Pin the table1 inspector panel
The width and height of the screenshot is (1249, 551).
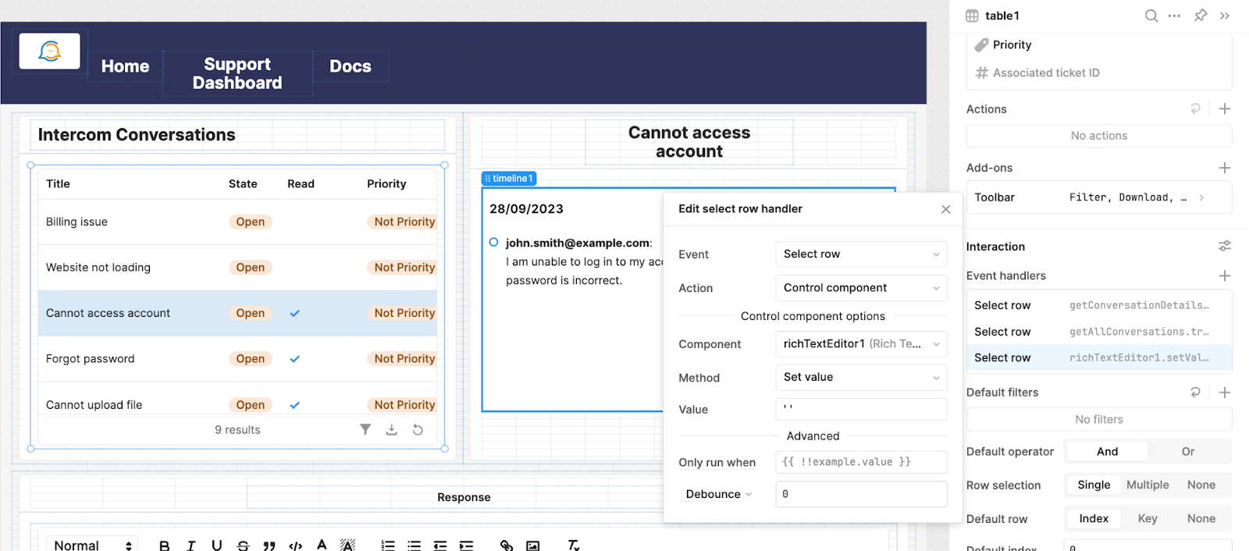(x=1201, y=16)
